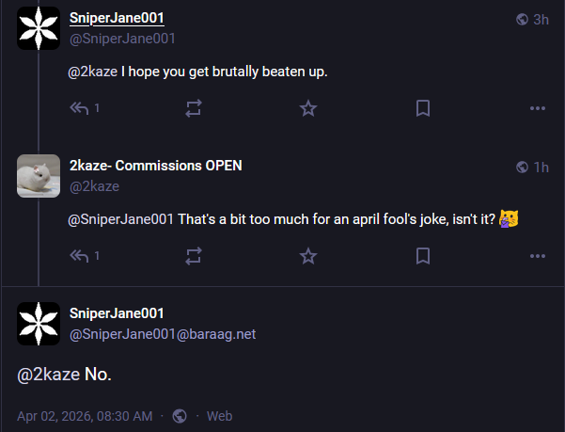Bookmark SniperJane001's first post
The image size is (565, 432).
423,108
